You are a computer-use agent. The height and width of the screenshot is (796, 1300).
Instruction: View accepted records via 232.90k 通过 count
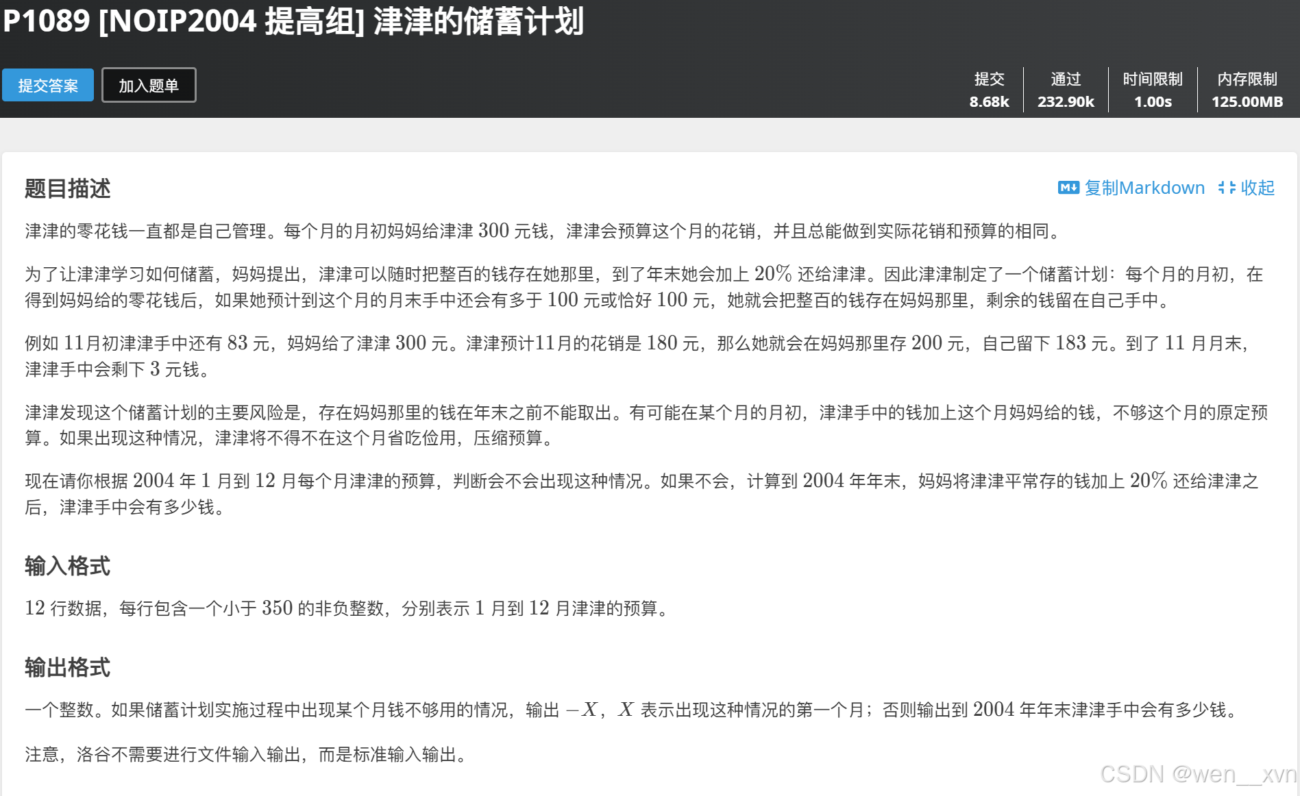tap(1065, 101)
